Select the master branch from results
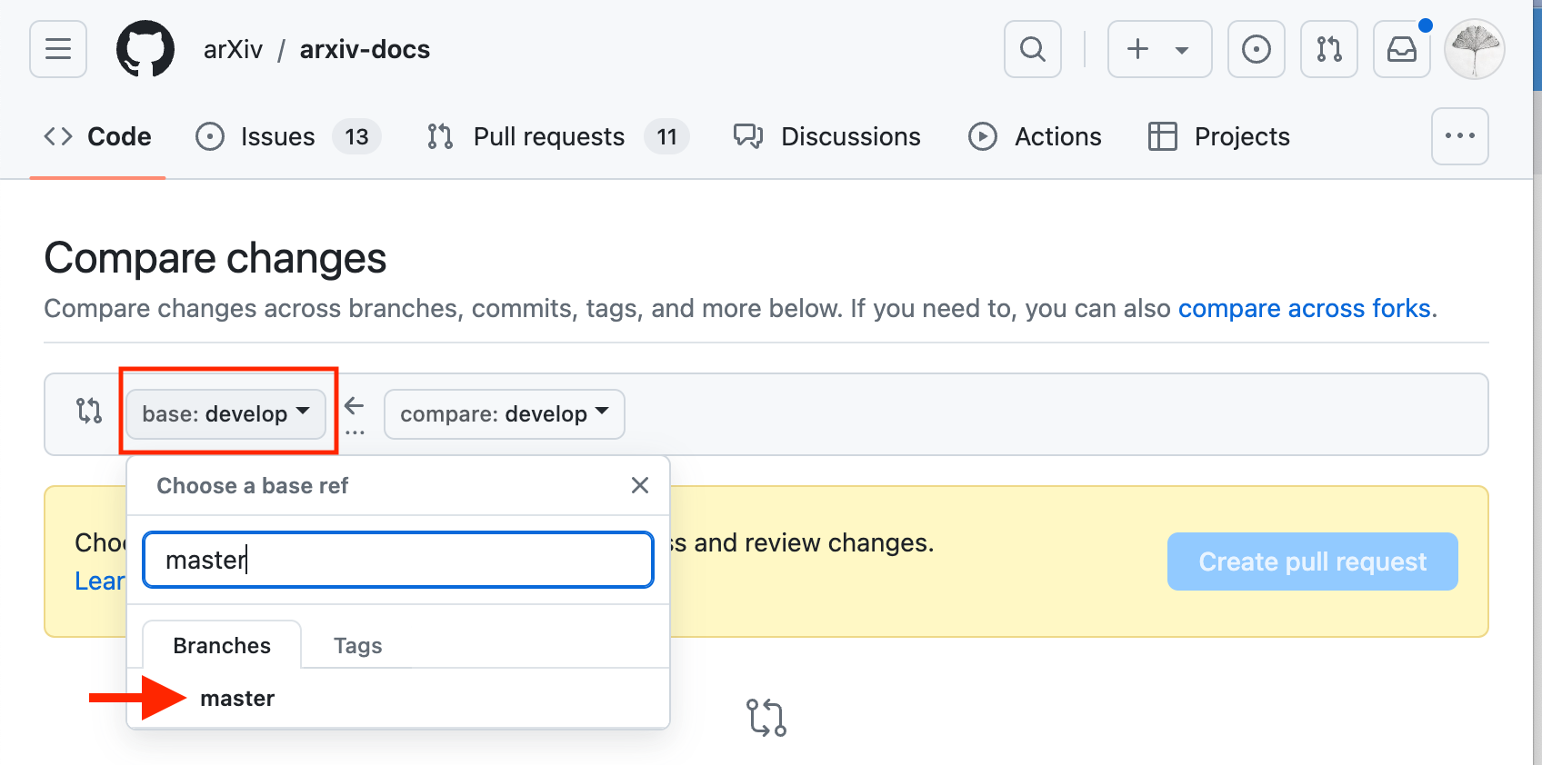Viewport: 1542px width, 765px height. (237, 698)
